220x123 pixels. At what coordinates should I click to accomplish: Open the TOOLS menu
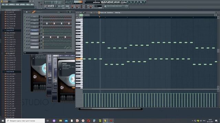tap(28, 4)
